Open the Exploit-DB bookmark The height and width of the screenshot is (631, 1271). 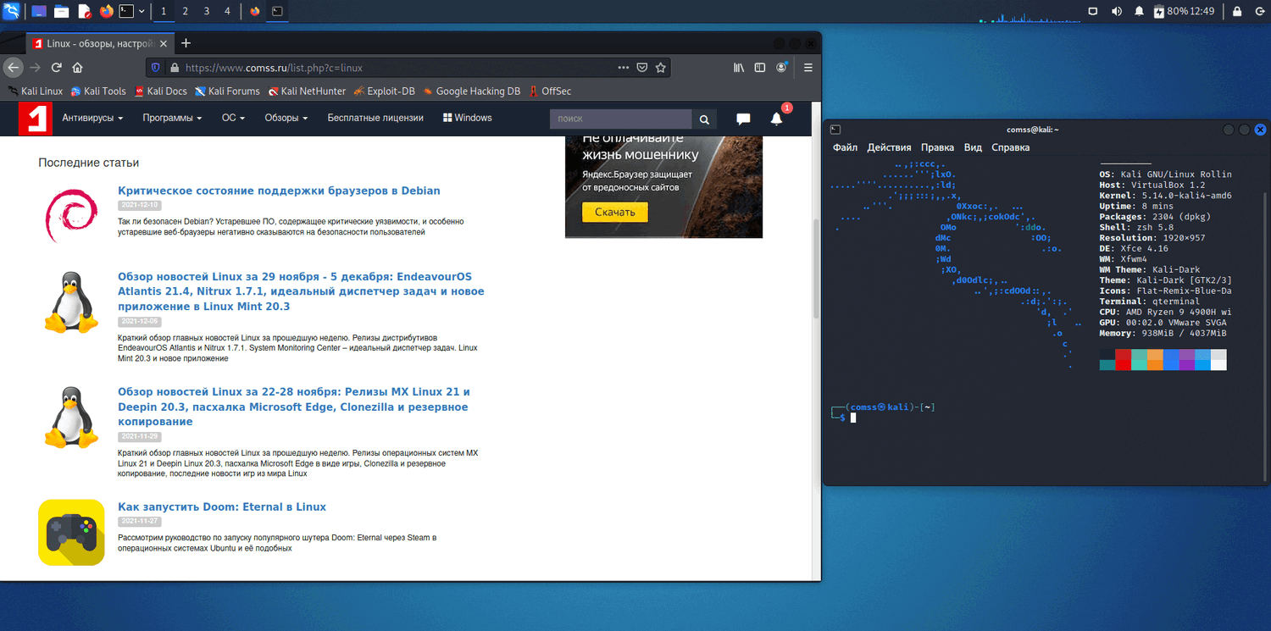click(x=385, y=91)
